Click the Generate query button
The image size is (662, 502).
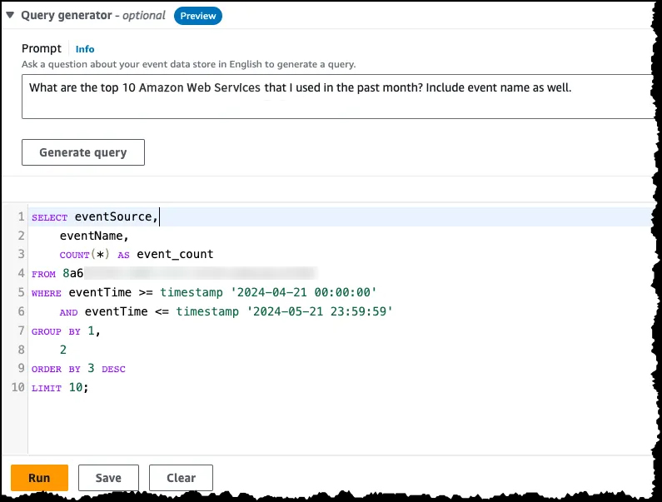click(x=83, y=152)
